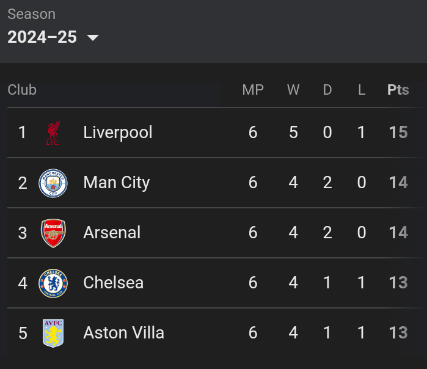Click the Liverpool club crest
The width and height of the screenshot is (427, 369).
point(53,133)
